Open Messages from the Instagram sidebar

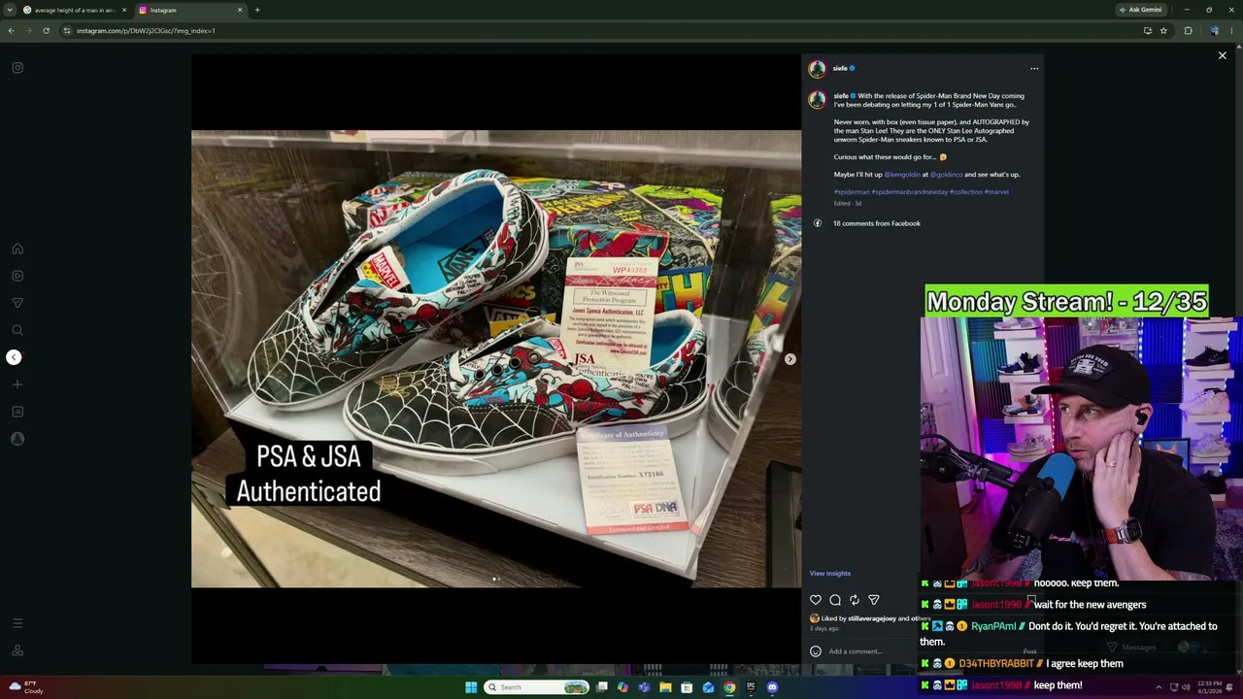17,303
